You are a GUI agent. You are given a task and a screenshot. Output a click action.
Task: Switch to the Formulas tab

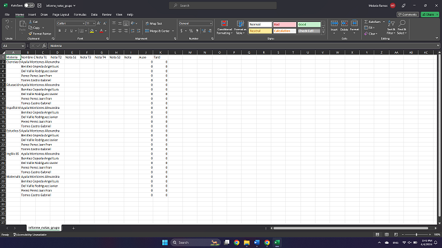80,14
